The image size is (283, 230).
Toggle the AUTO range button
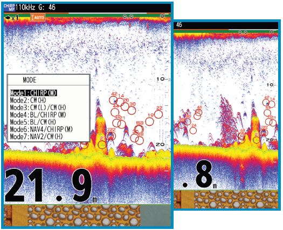(38, 18)
